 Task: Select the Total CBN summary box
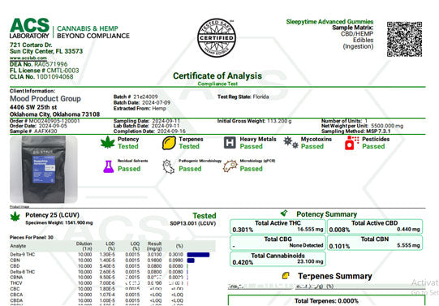pyautogui.click(x=375, y=243)
